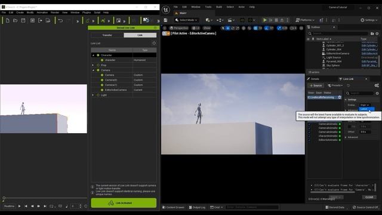
Task: Click the Unreal Engine logo icon
Action: 166,10
